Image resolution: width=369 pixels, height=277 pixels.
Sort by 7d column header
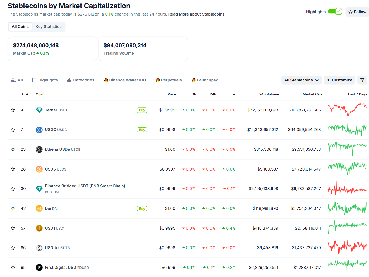pos(234,94)
